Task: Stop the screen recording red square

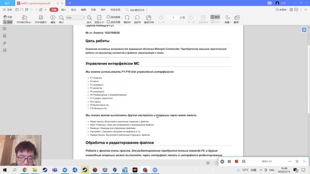Action: pos(236,161)
